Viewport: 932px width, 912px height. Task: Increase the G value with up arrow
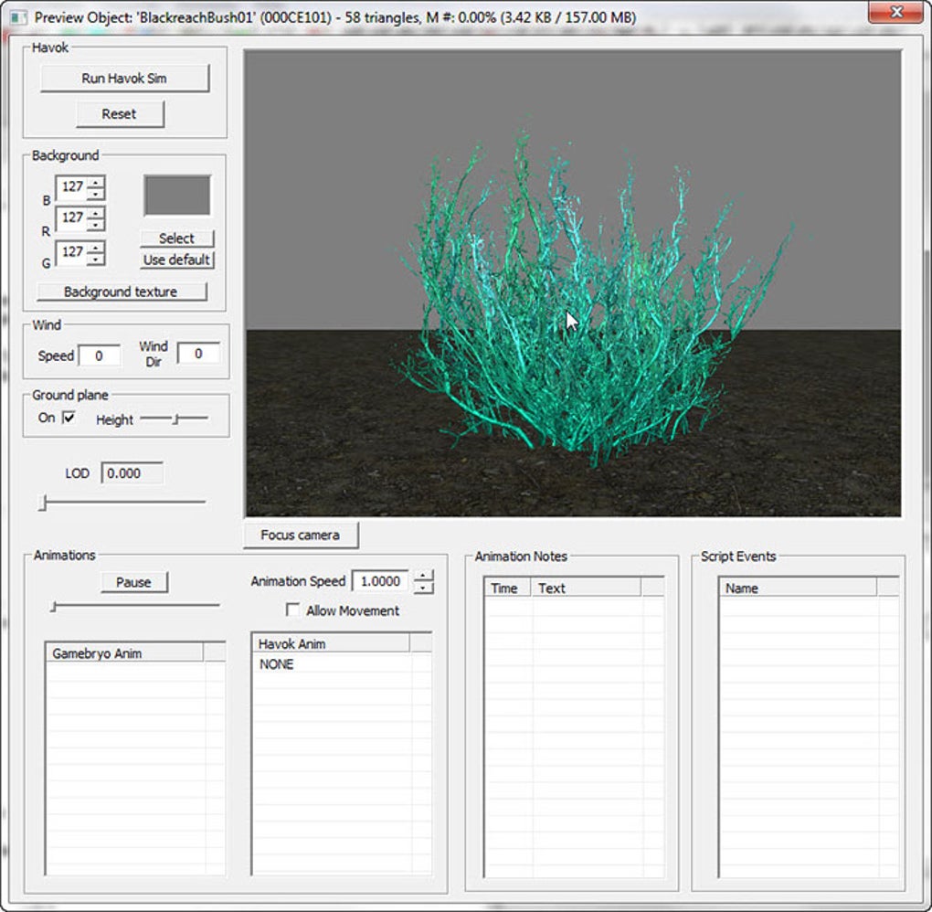[96, 247]
